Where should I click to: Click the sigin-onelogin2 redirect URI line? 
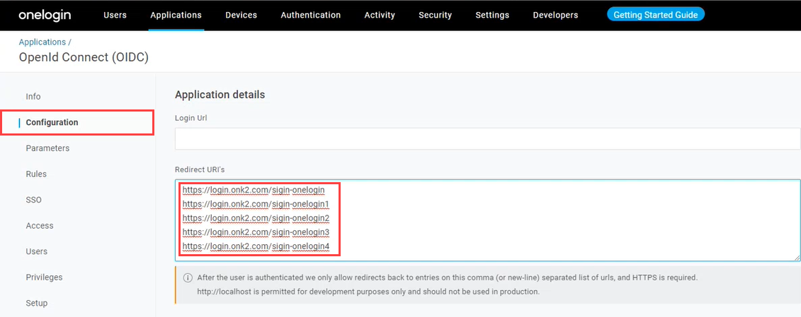coord(256,218)
